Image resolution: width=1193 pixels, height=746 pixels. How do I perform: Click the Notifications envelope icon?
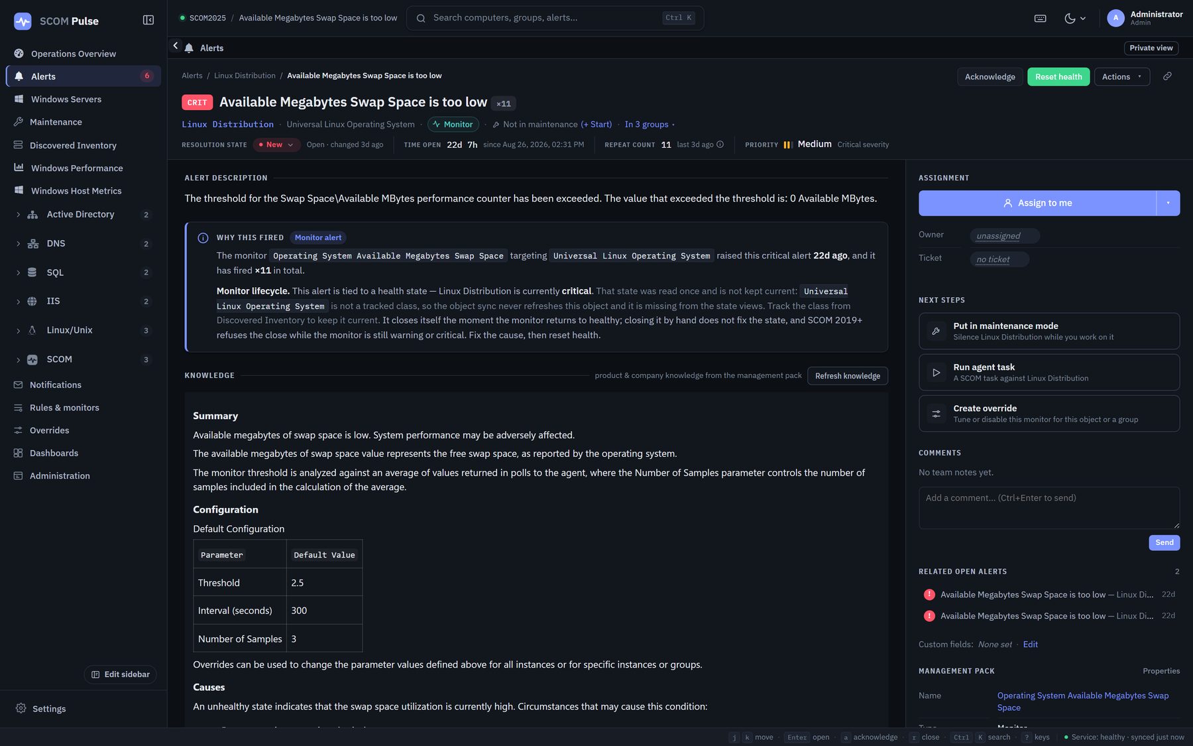click(x=19, y=385)
